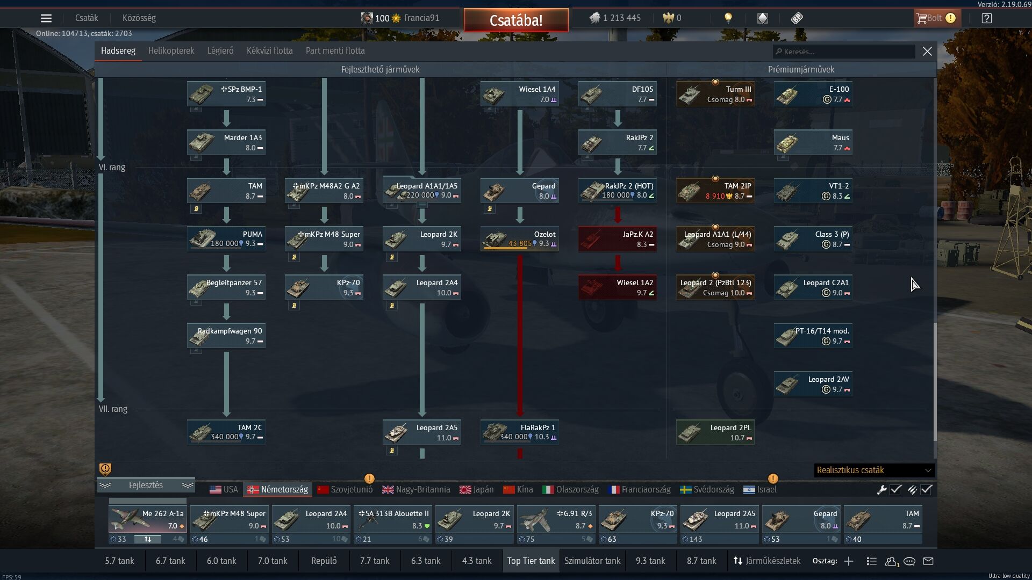Select the Japán nation tab
1032x580 pixels.
477,490
